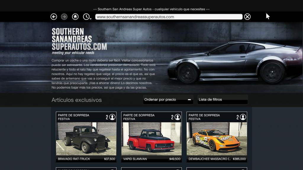This screenshot has width=303, height=170.
Task: Click 'meeting your vehicular needs' tagline
Action: tap(73, 53)
